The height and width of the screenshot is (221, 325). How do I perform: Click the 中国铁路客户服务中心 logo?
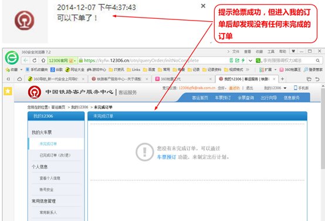tap(70, 92)
